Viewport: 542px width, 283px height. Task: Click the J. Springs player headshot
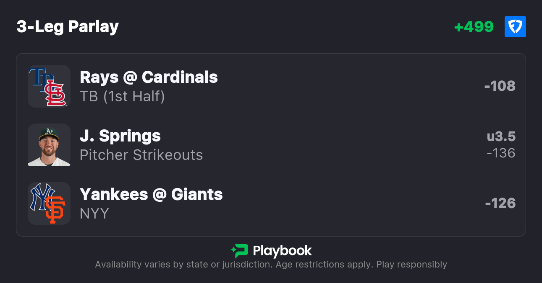pos(49,145)
